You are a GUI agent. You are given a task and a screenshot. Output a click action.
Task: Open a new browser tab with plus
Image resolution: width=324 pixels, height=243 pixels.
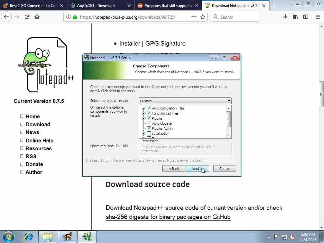pyautogui.click(x=275, y=6)
